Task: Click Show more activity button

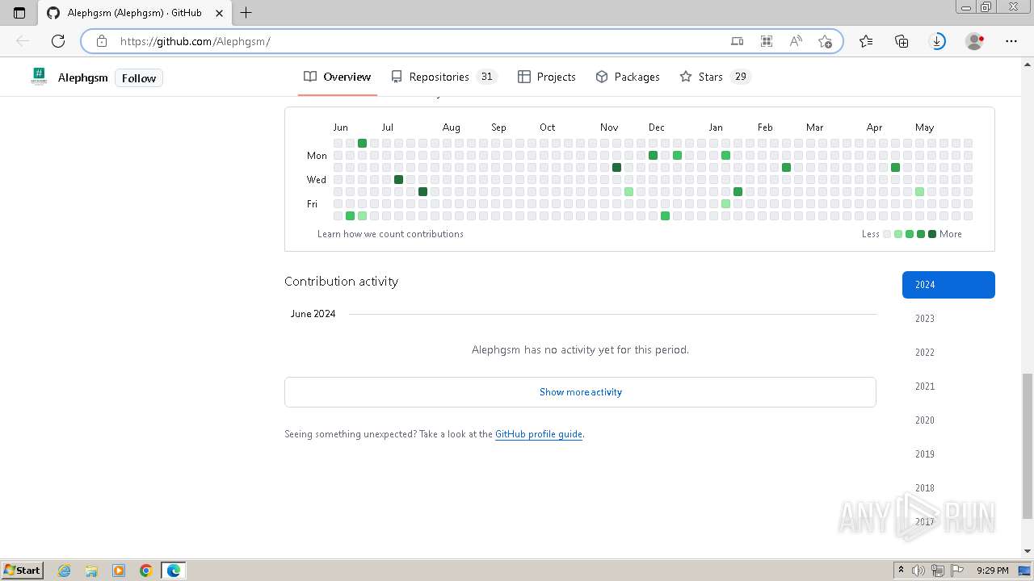Action: [x=580, y=392]
